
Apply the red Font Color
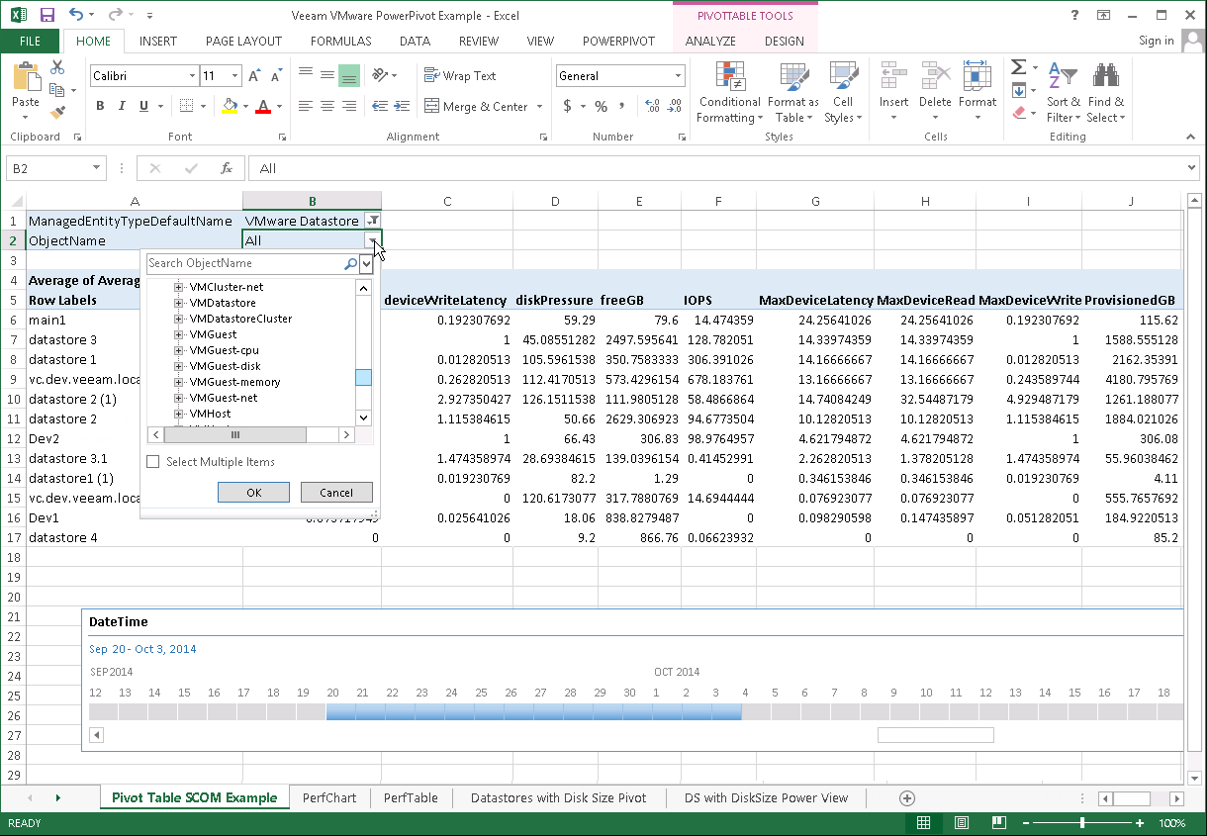263,107
